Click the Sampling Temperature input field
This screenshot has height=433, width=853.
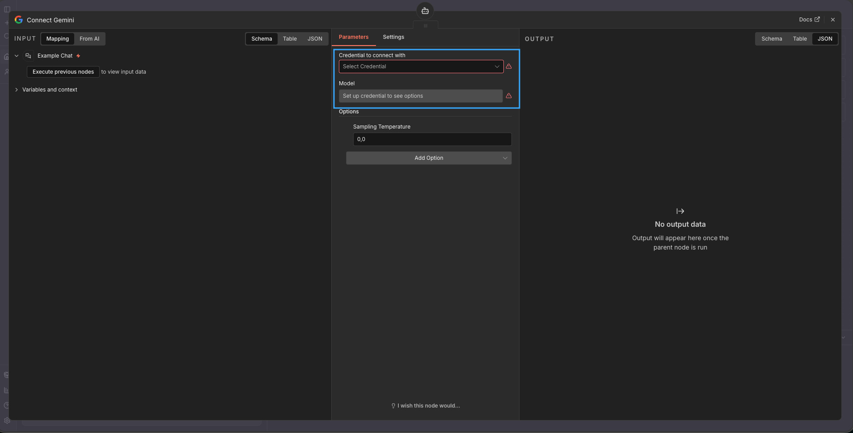432,139
